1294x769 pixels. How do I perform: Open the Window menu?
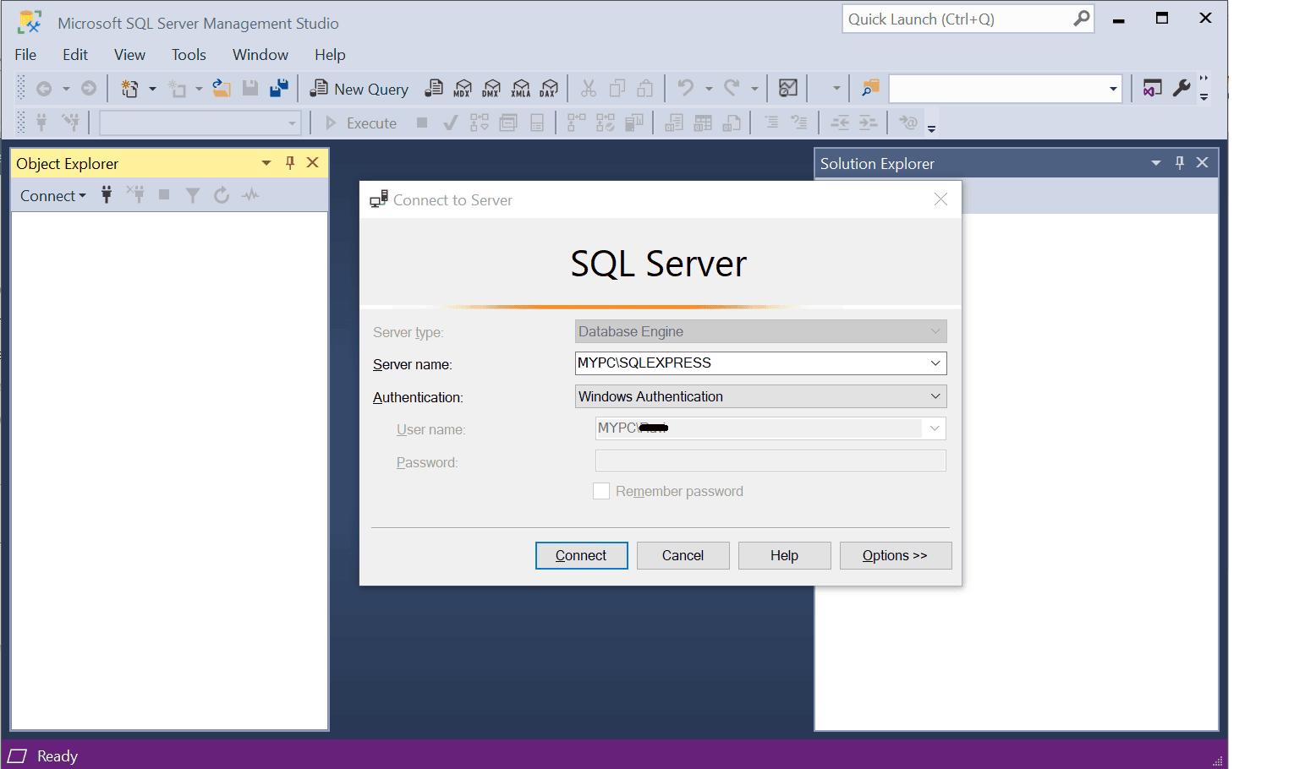point(260,54)
